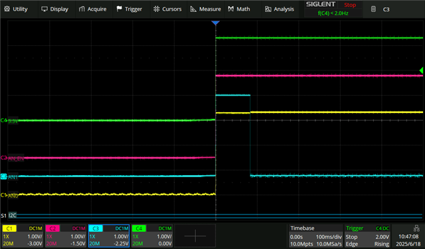Open the Display menu

pyautogui.click(x=54, y=9)
